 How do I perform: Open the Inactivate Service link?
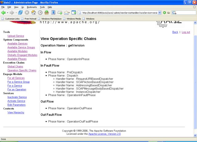[17, 97]
